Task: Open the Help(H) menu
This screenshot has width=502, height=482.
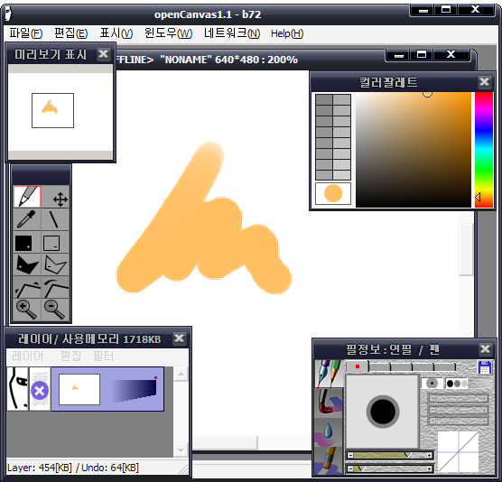Action: coord(287,33)
